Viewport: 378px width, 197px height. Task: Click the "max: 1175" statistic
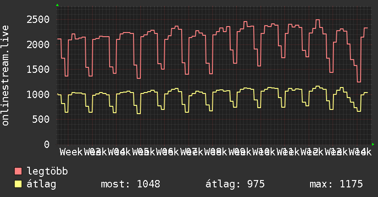click(336, 184)
